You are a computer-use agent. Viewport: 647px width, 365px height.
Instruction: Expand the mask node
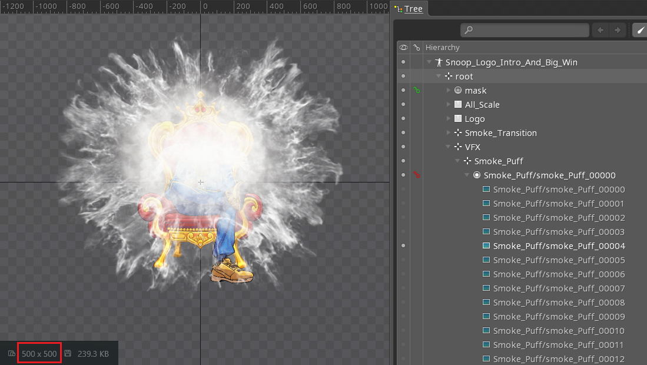point(449,91)
